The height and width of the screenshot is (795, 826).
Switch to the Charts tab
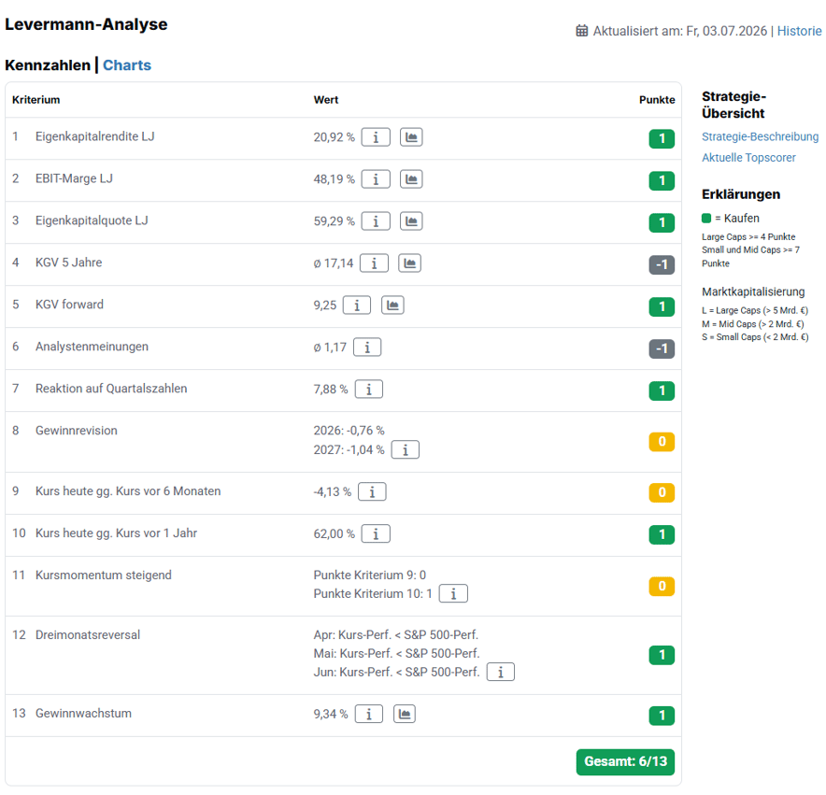point(127,65)
